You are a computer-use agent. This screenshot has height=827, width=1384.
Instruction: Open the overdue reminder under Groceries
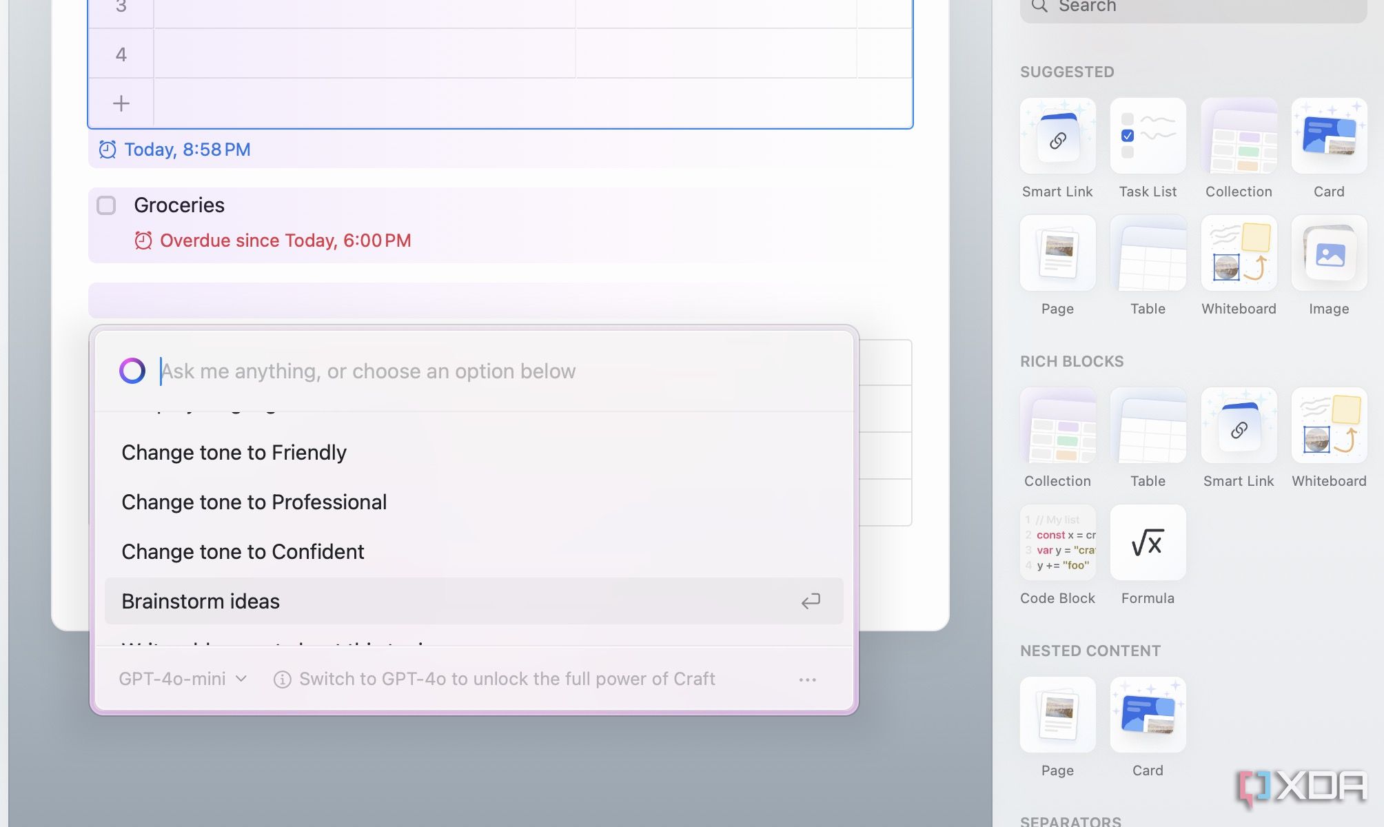273,241
